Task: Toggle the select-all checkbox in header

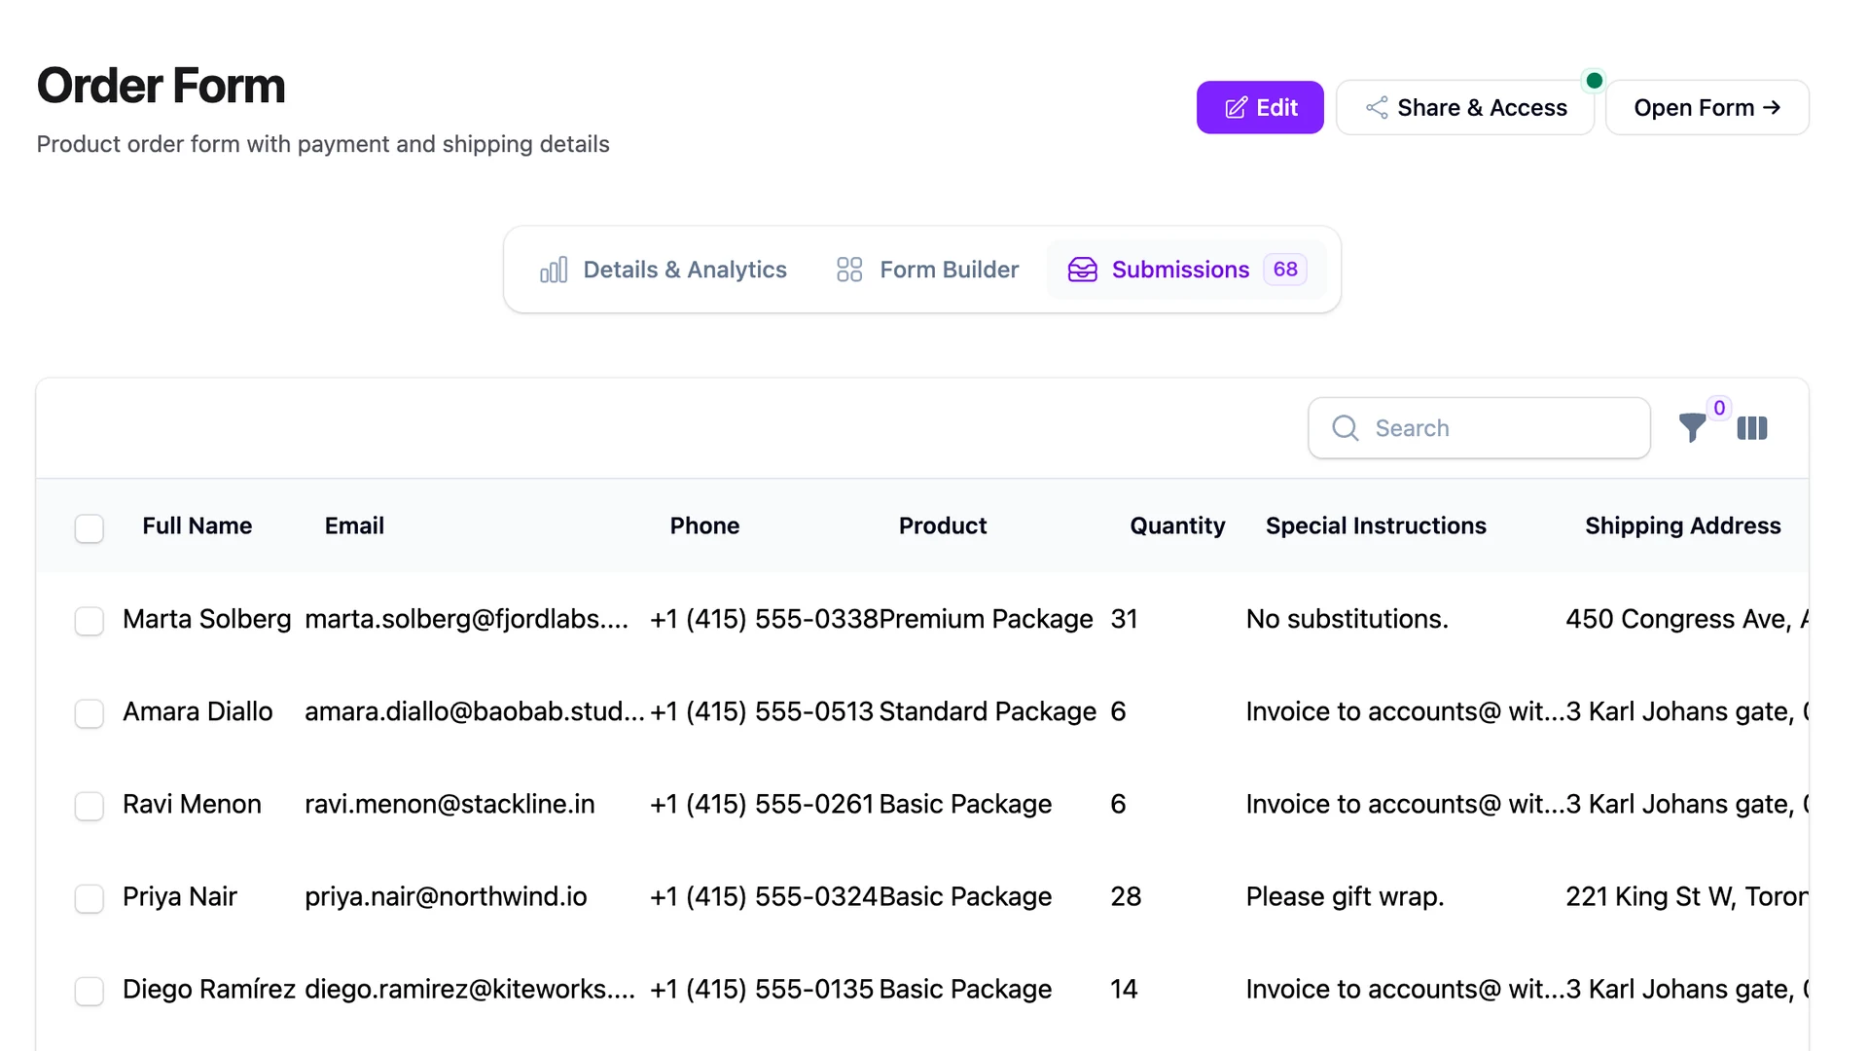Action: [90, 528]
